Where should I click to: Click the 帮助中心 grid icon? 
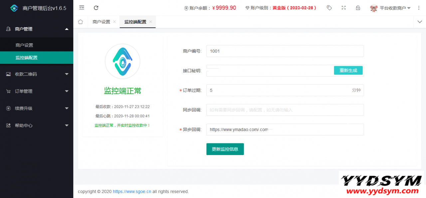9,125
